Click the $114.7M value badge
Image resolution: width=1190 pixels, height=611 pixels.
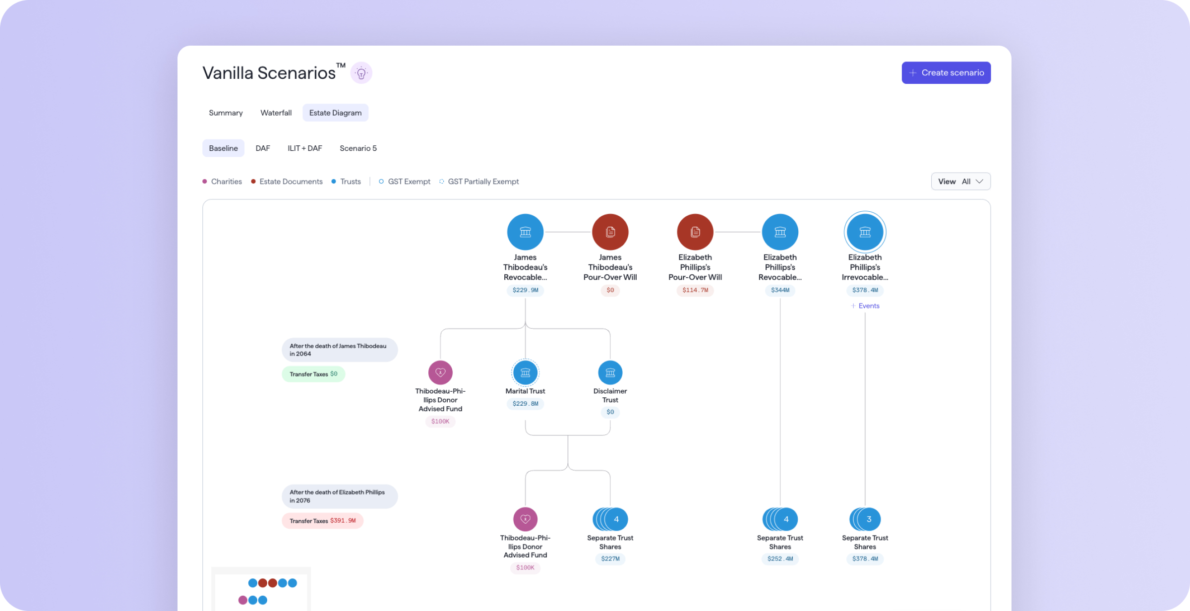click(x=695, y=290)
